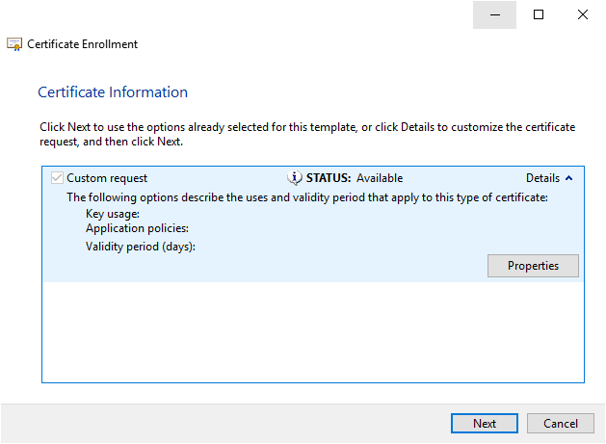
Task: Select the Custom request label text
Action: pos(107,178)
